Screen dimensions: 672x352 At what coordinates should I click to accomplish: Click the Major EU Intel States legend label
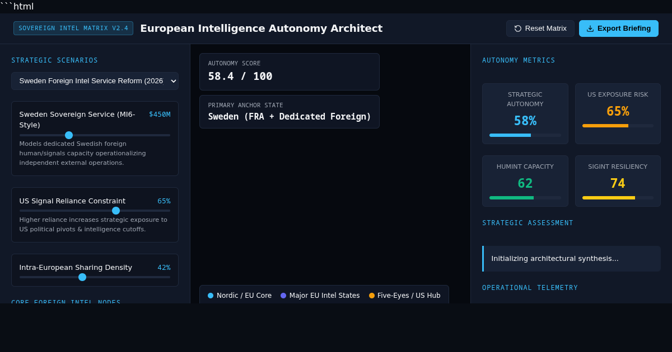[x=325, y=296]
